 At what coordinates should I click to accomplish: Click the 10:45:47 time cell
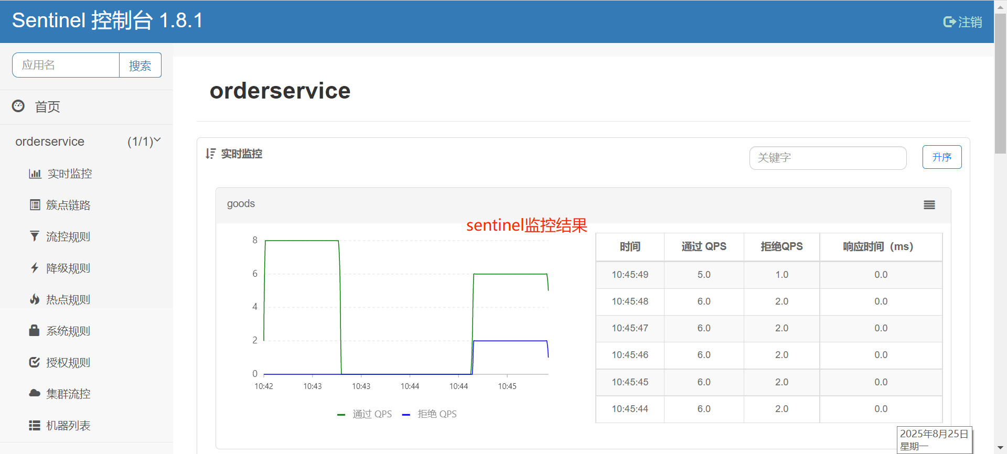click(x=630, y=328)
